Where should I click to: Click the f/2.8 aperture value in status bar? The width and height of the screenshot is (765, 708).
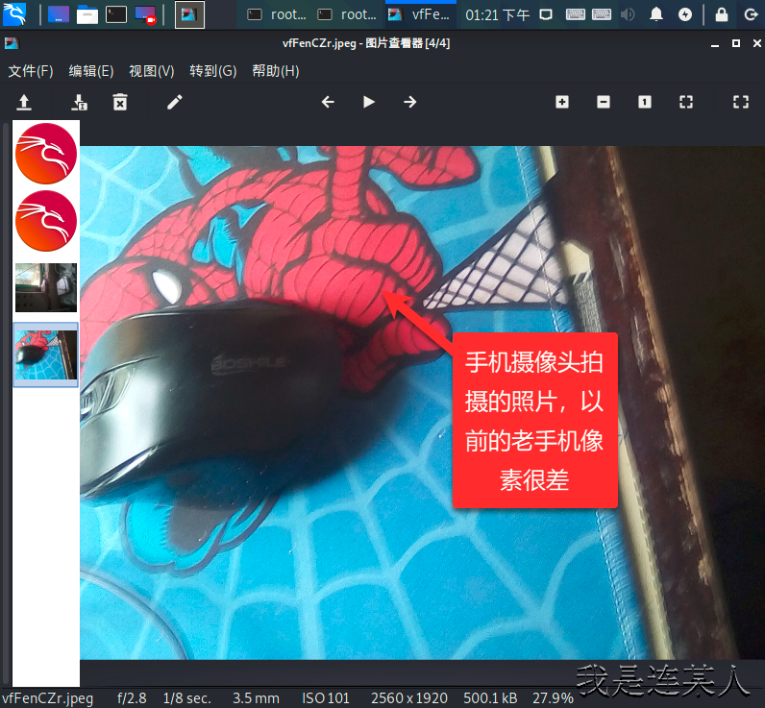coord(132,698)
